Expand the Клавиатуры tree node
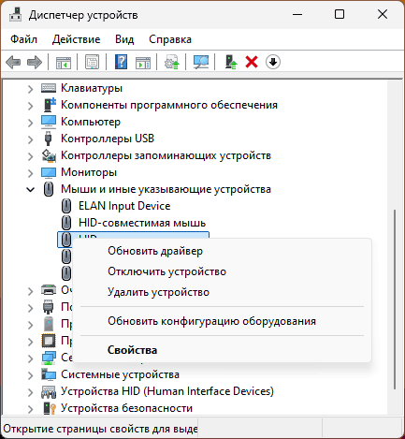 (x=30, y=89)
